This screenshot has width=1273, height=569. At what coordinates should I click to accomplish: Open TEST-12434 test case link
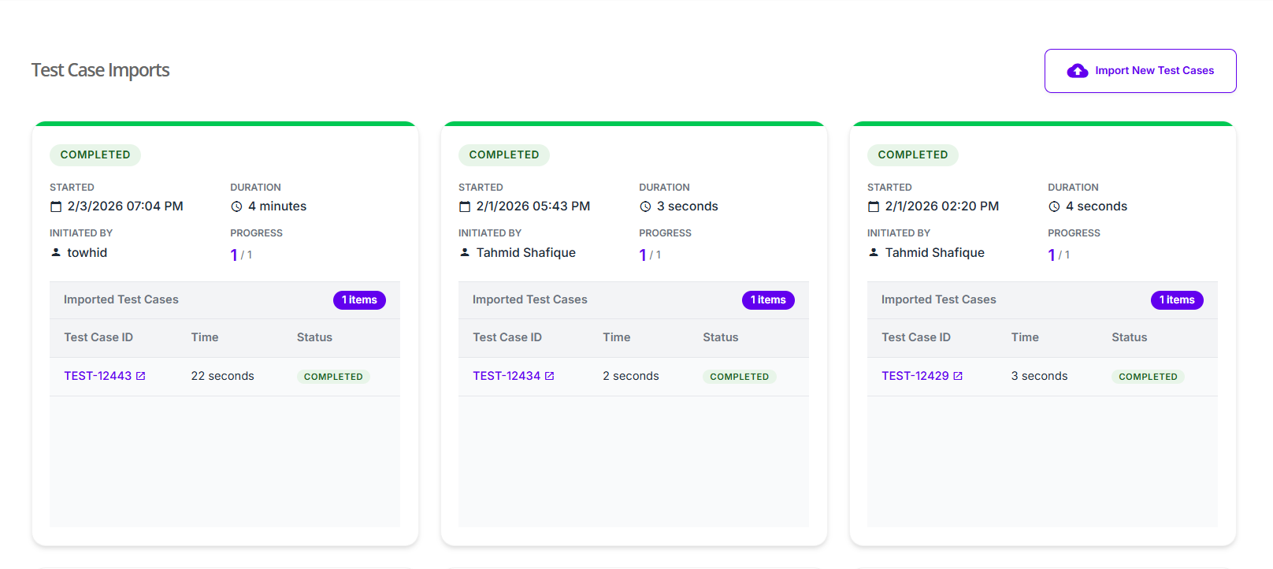point(507,376)
